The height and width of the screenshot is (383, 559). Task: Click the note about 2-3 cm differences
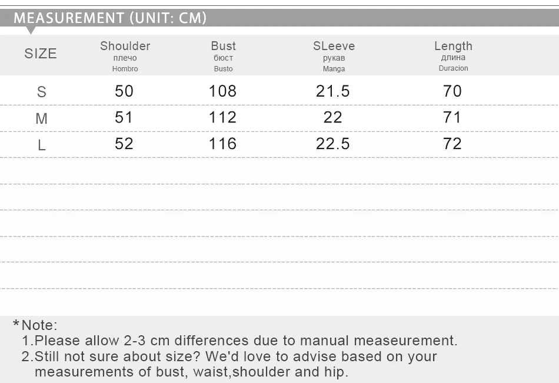(x=239, y=341)
